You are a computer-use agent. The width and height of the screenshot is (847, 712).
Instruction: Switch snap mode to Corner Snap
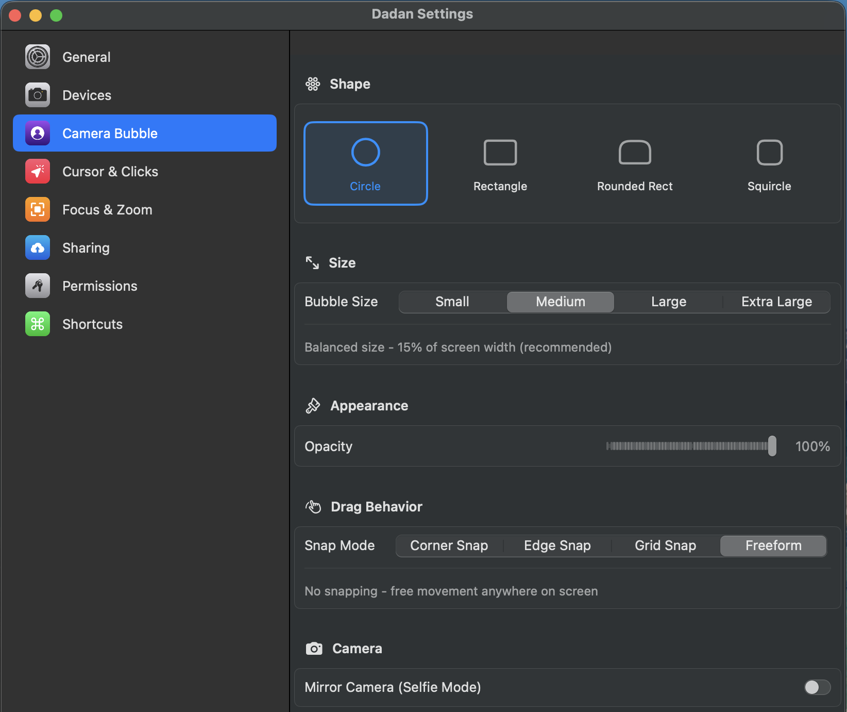(x=449, y=545)
